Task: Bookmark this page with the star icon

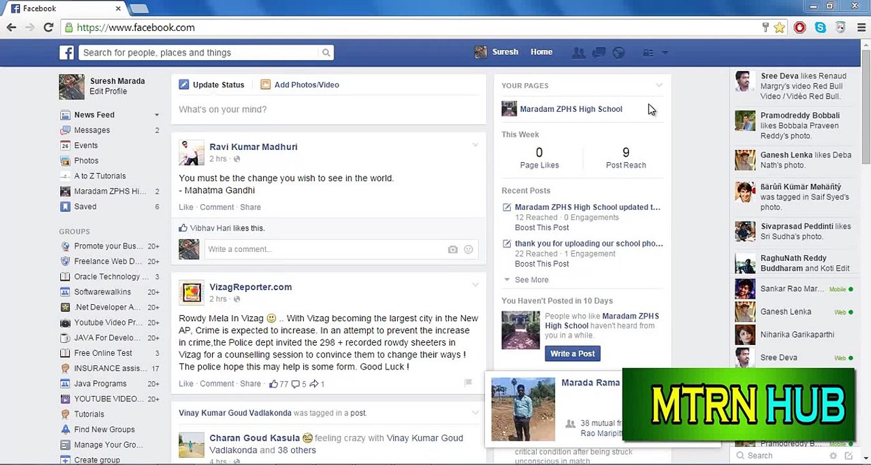Action: (780, 28)
